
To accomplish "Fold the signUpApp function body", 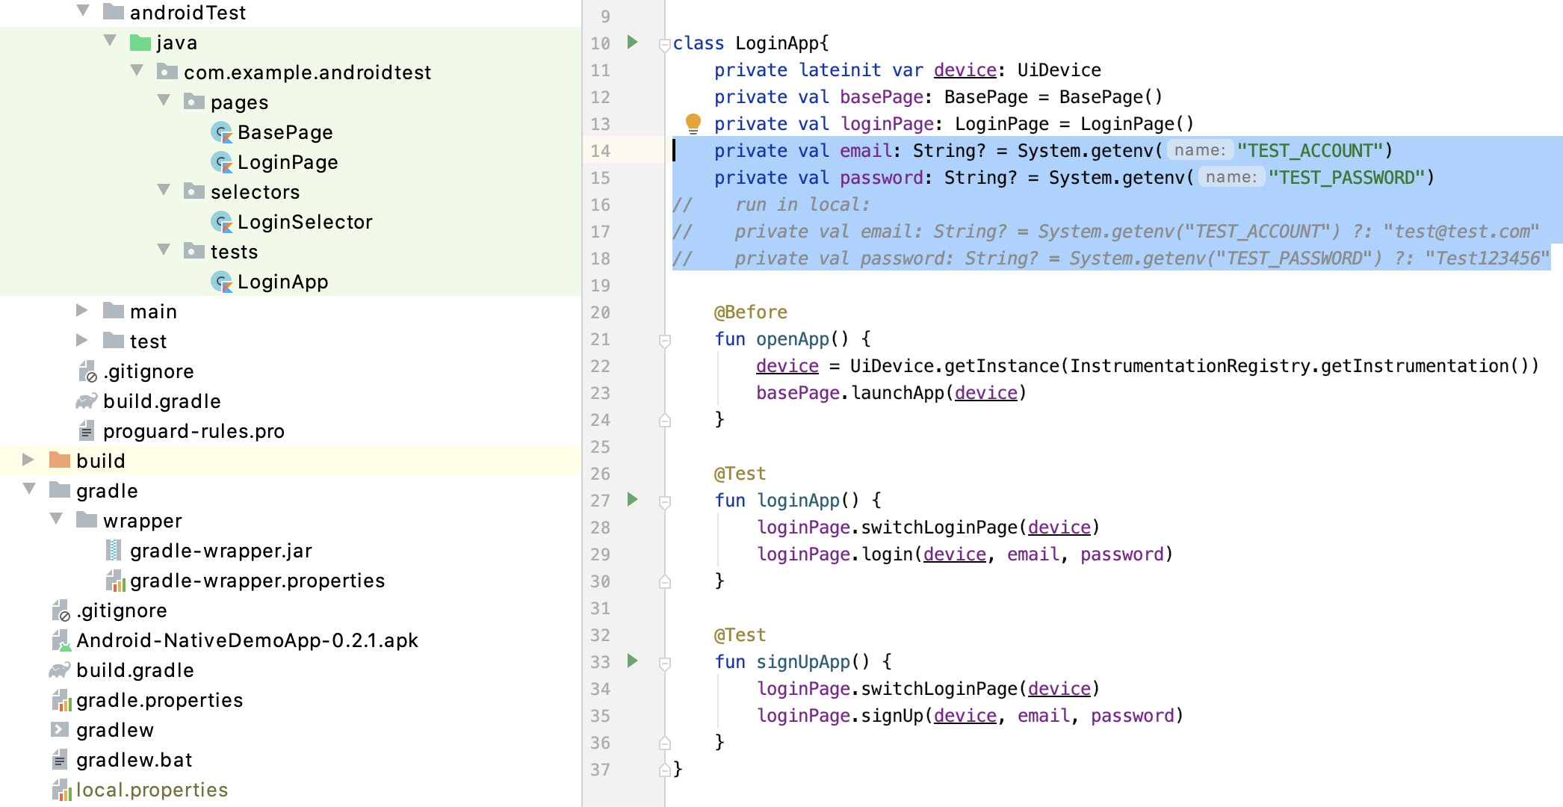I will [664, 663].
